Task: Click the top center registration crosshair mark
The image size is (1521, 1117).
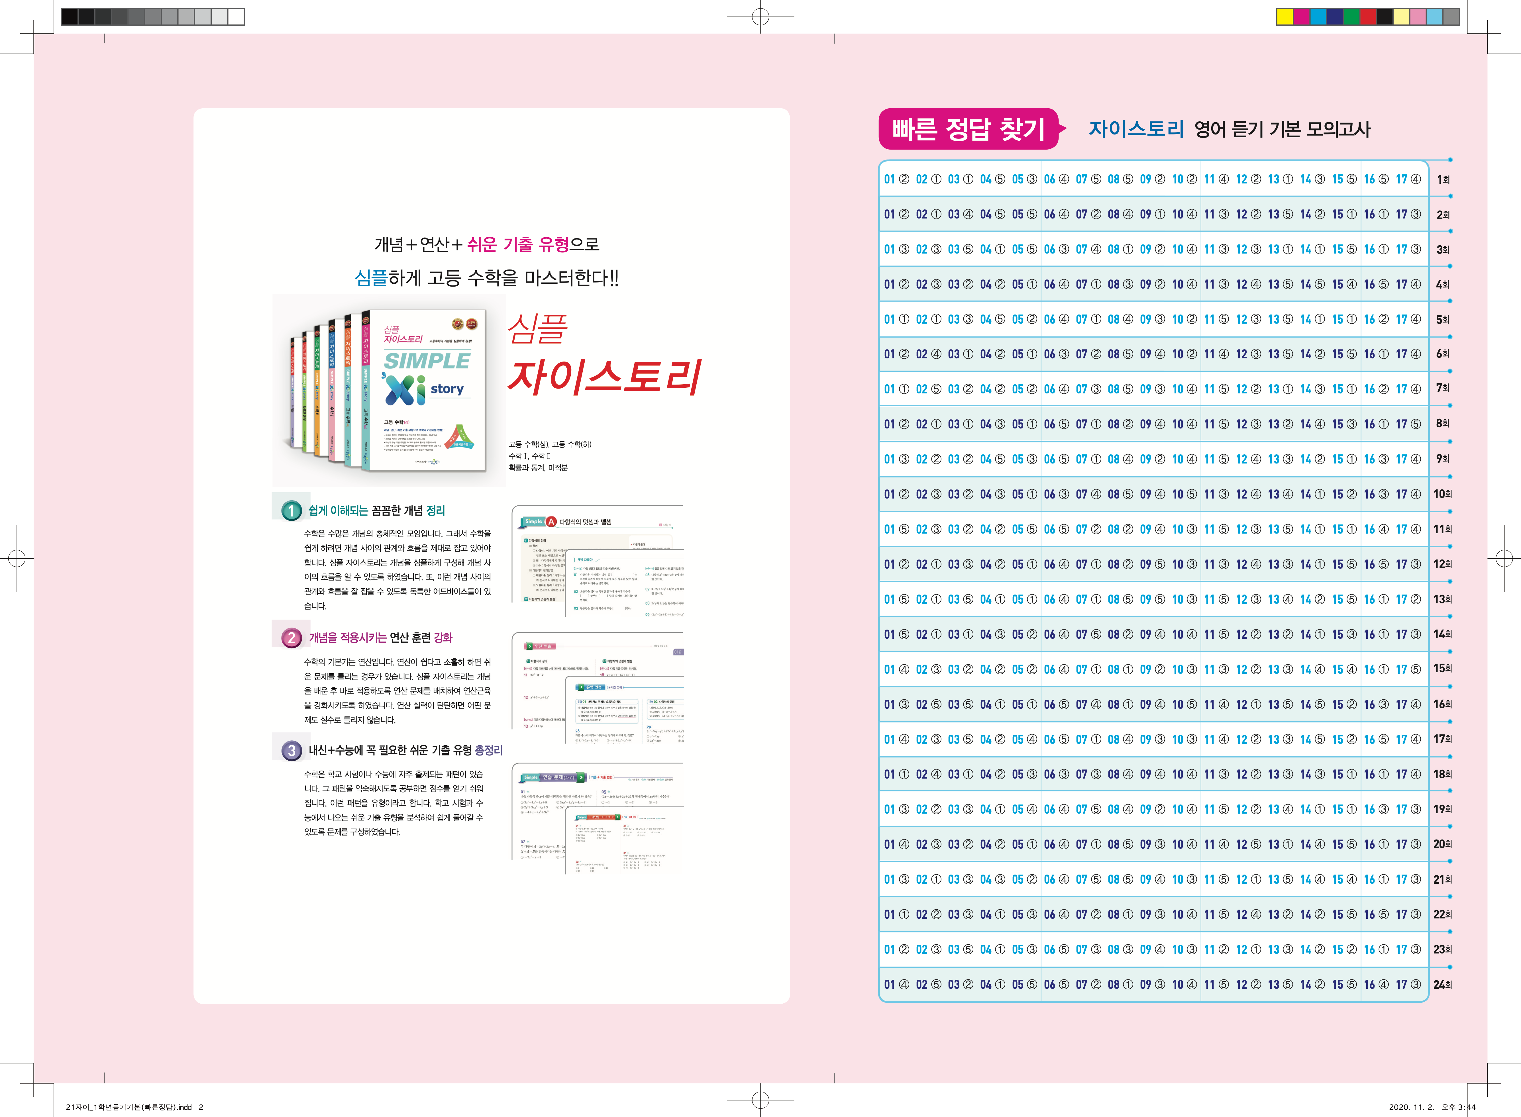Action: (x=760, y=17)
